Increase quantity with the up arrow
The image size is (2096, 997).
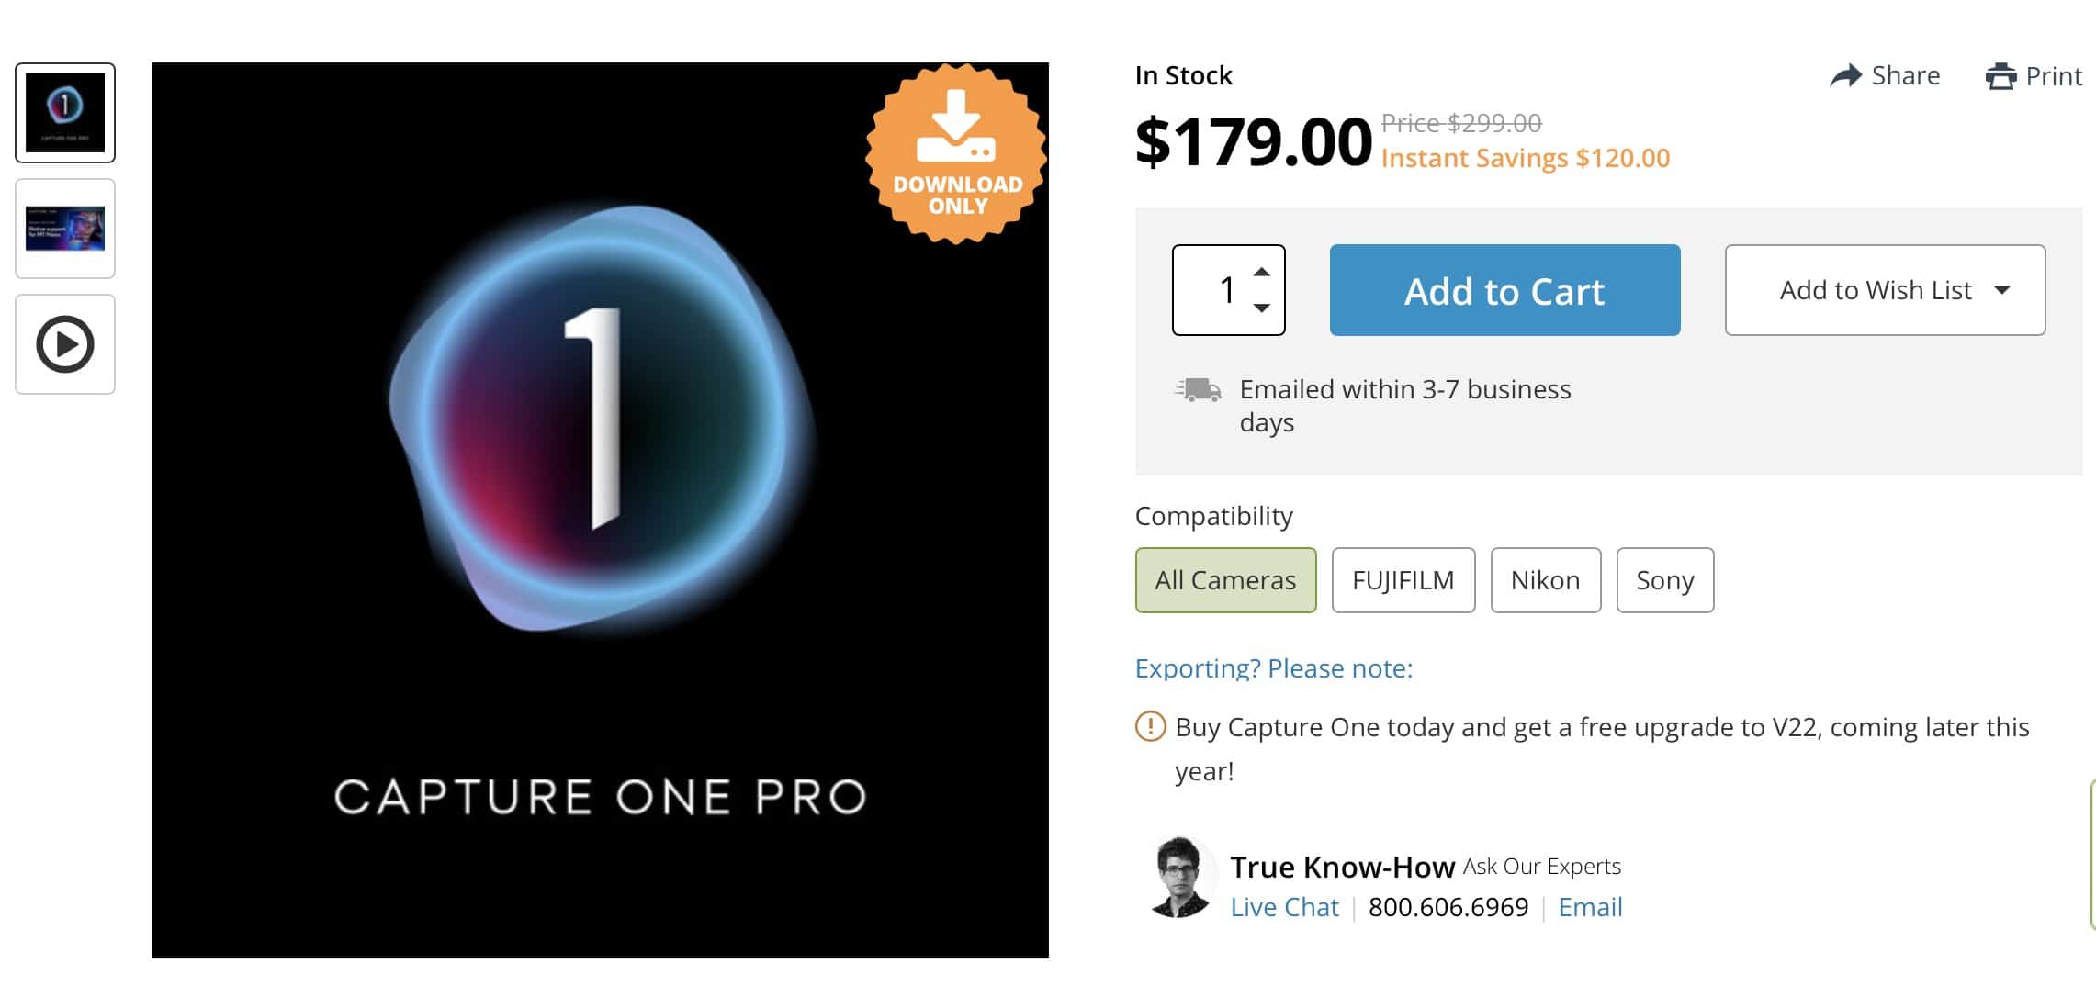1262,272
